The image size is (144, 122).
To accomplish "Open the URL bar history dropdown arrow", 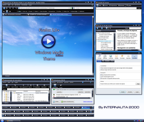I will (69, 8).
